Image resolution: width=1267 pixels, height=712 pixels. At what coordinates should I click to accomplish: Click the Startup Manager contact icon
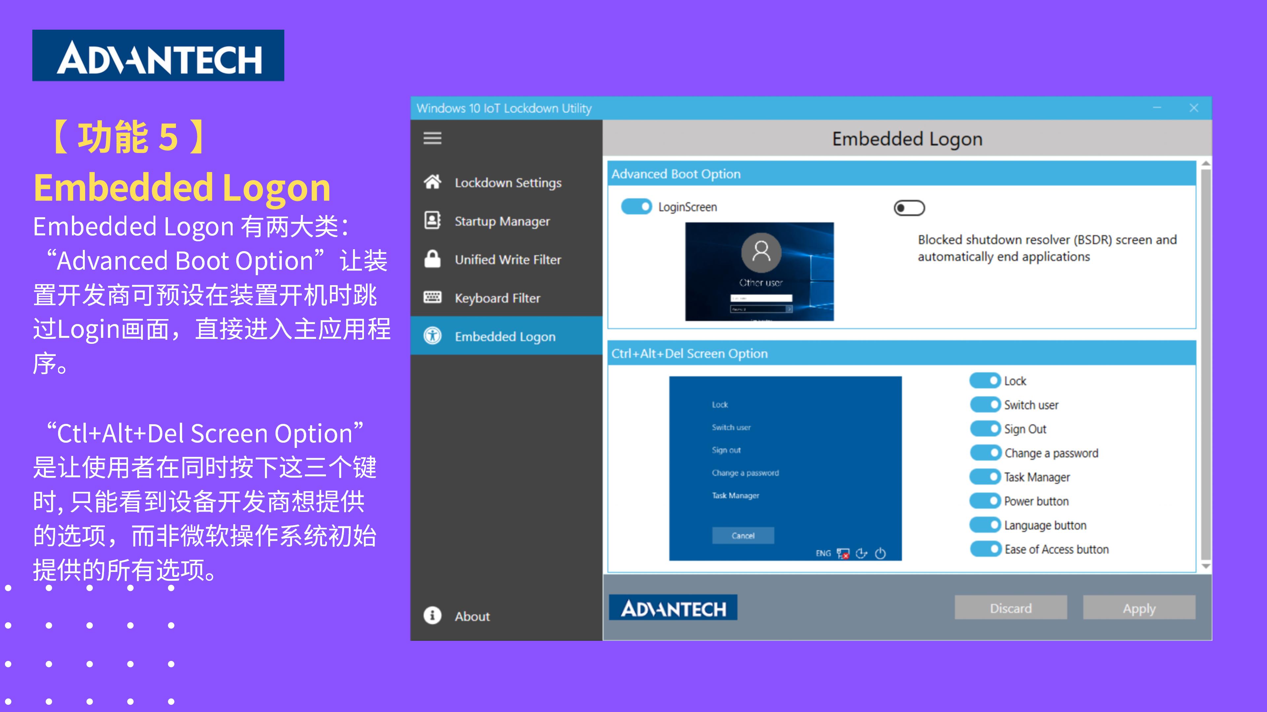coord(432,220)
